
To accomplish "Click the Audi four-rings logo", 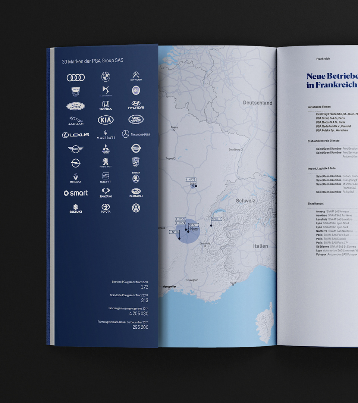I will [x=76, y=77].
